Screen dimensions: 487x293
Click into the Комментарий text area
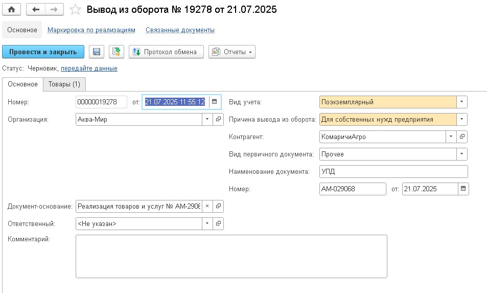coord(231,256)
